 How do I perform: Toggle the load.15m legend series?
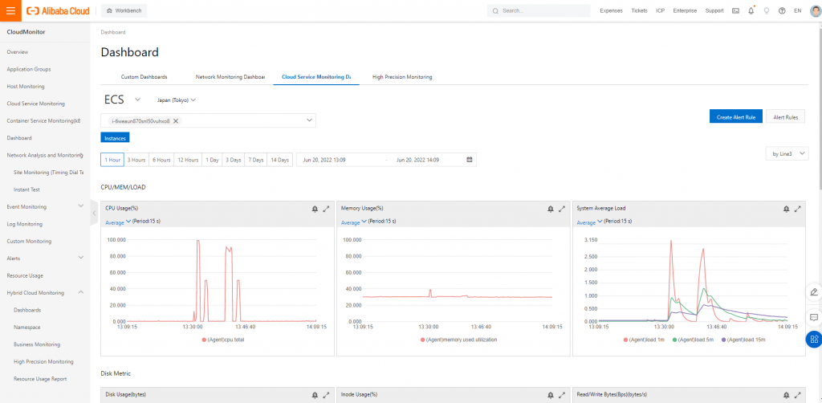(744, 340)
